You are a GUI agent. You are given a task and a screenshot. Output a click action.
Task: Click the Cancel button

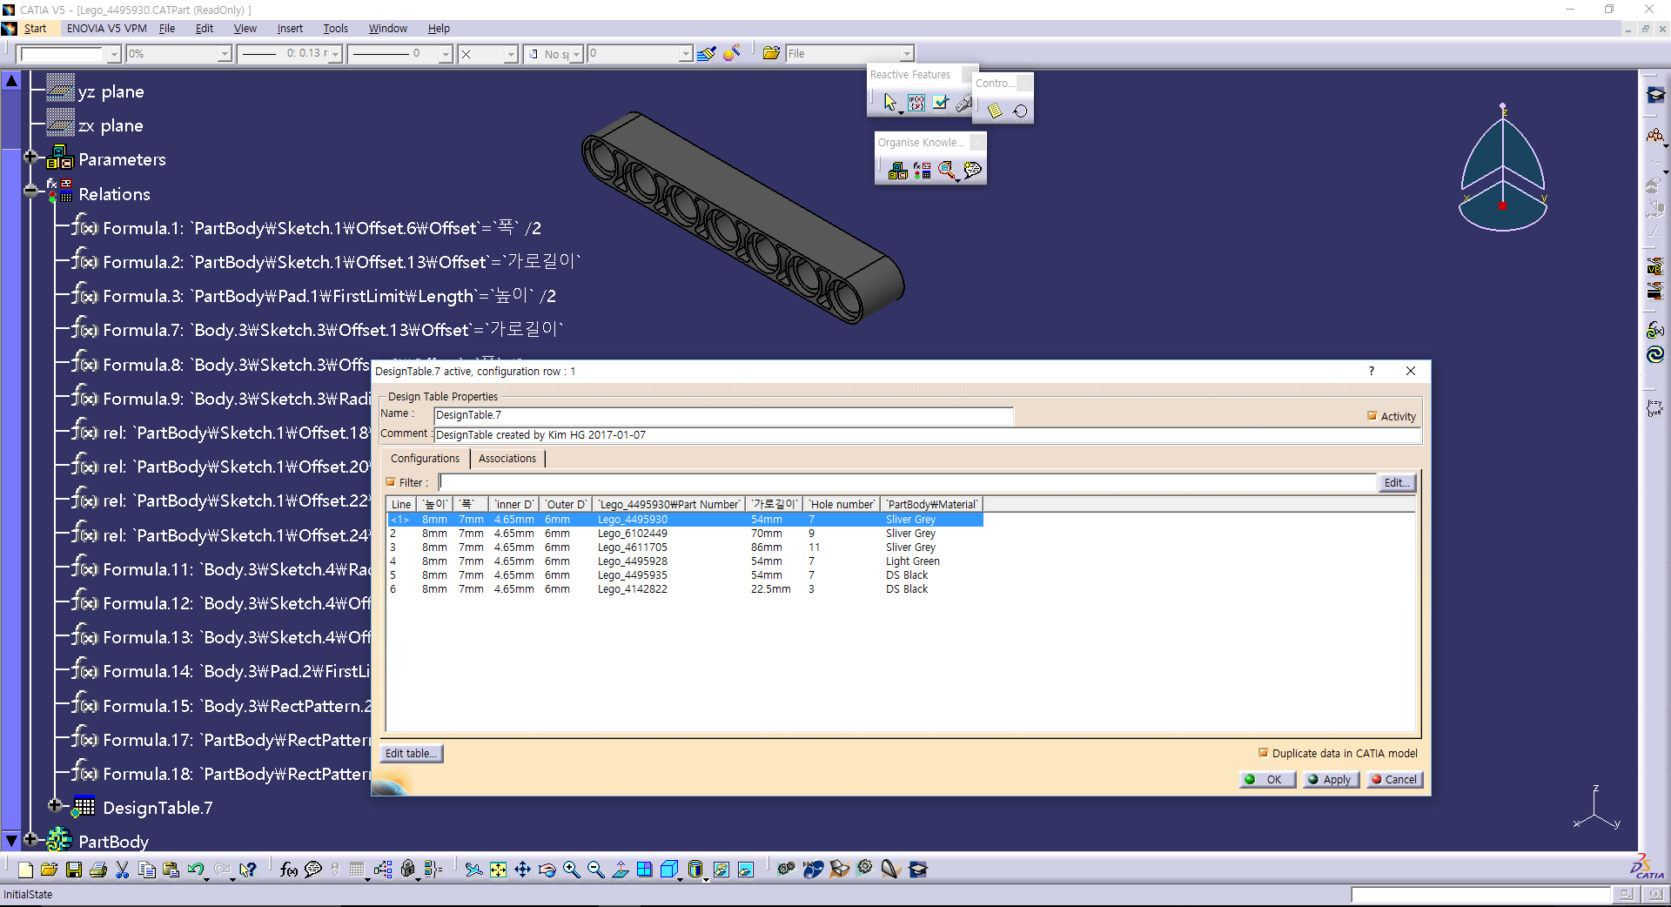(x=1394, y=780)
